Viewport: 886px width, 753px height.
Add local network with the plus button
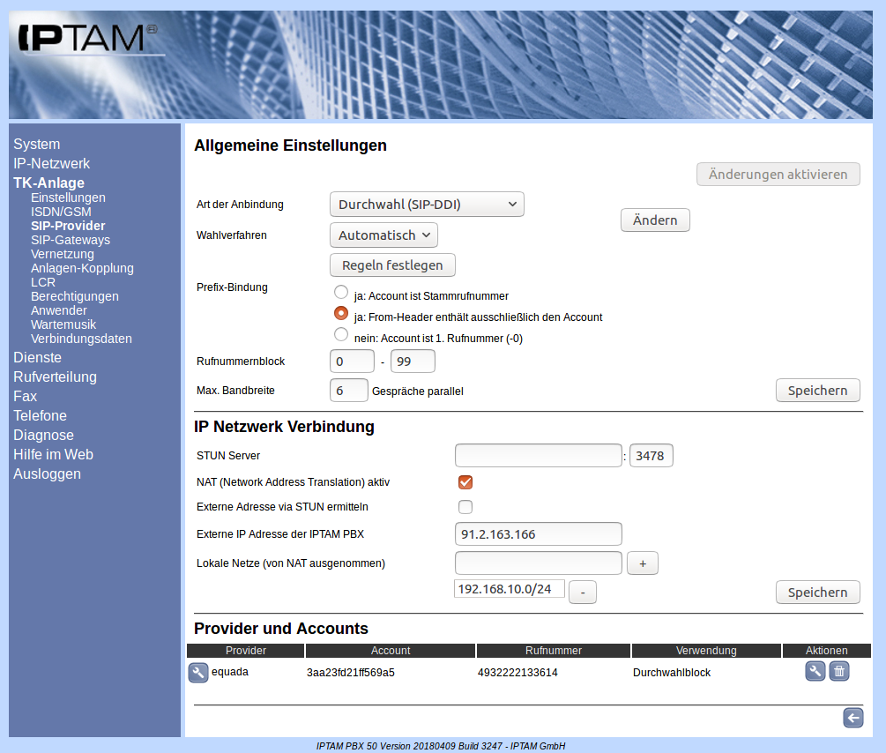pyautogui.click(x=642, y=563)
